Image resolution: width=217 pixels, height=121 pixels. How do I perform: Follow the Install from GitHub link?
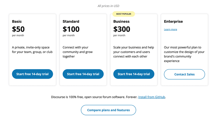pos(152,97)
